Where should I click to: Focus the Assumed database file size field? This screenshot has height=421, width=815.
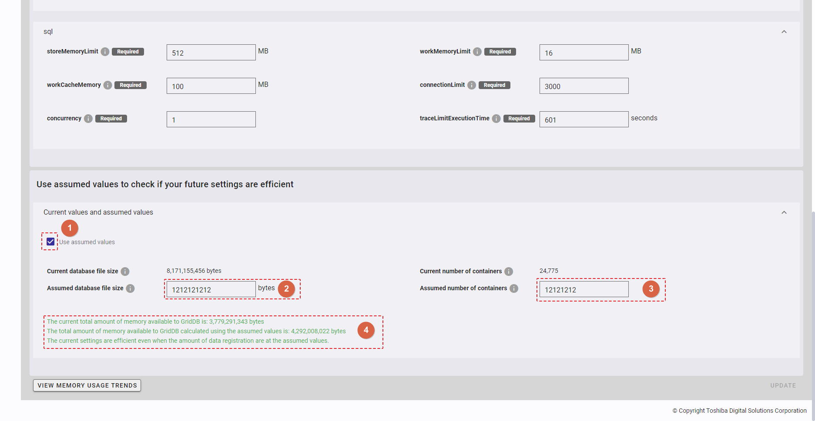211,289
